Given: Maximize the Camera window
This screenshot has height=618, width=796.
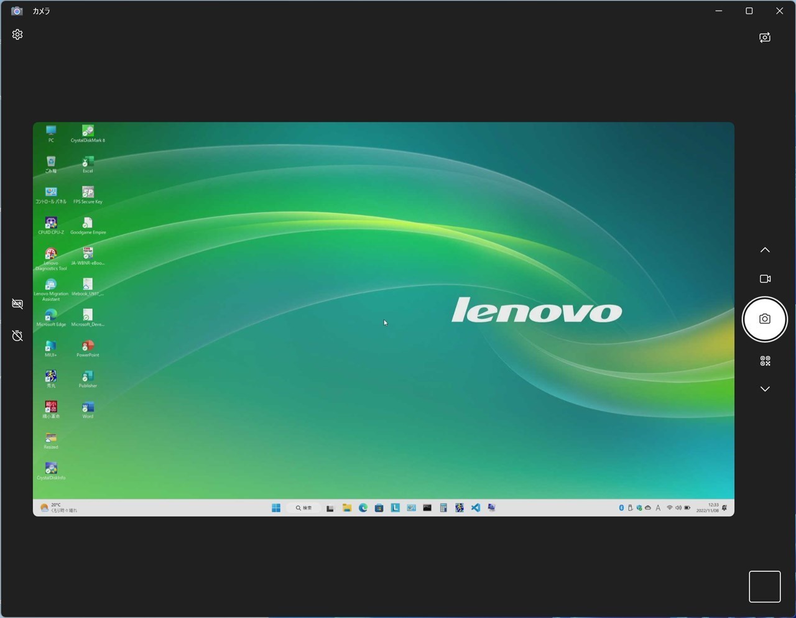Looking at the screenshot, I should [749, 11].
